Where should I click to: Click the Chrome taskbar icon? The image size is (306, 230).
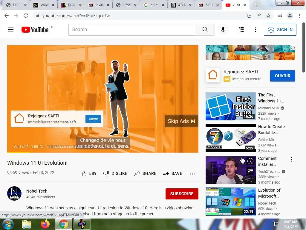tap(63, 224)
